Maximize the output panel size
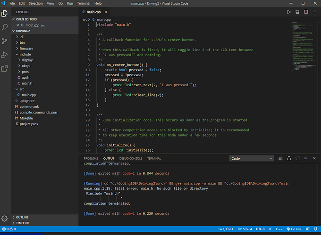This screenshot has height=235, width=321. (x=306, y=158)
